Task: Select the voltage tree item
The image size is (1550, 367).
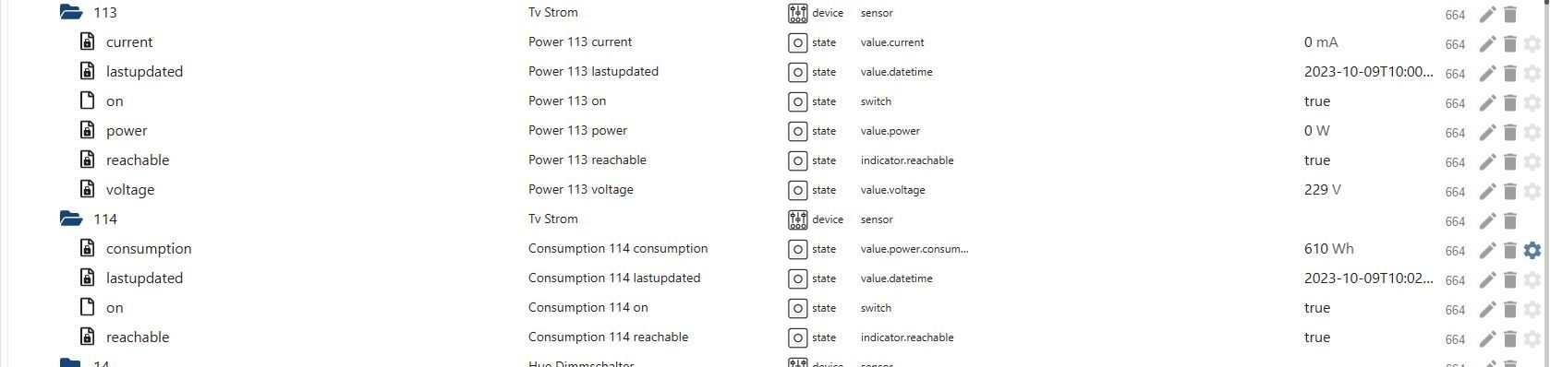Action: 130,190
